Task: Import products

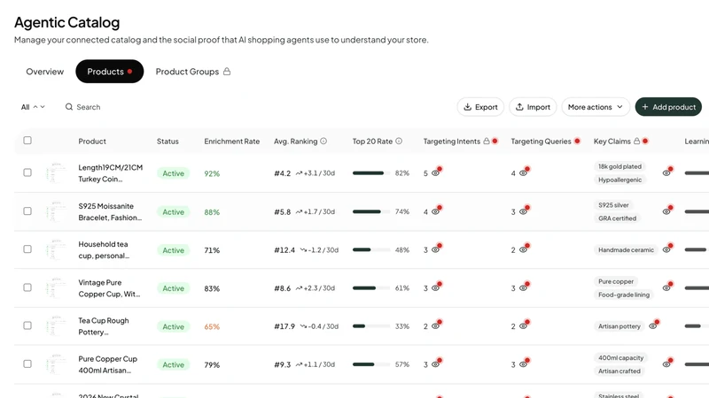Action: coord(533,107)
